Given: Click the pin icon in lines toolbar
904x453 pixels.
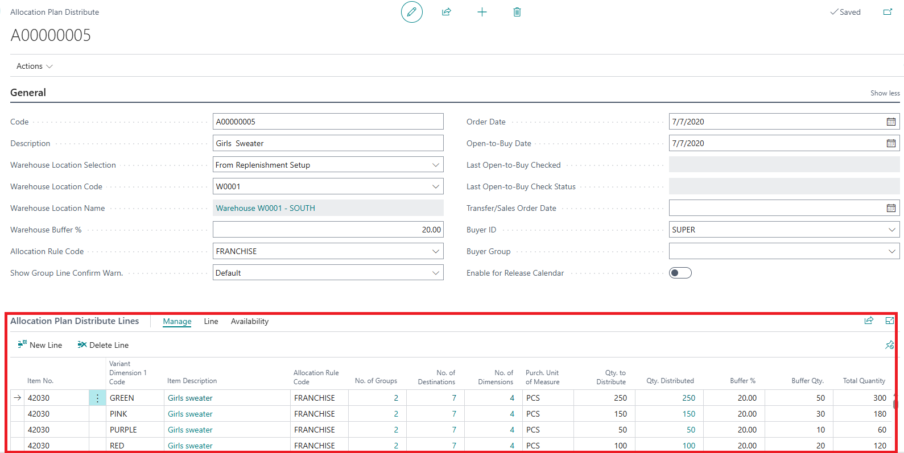Looking at the screenshot, I should [889, 345].
